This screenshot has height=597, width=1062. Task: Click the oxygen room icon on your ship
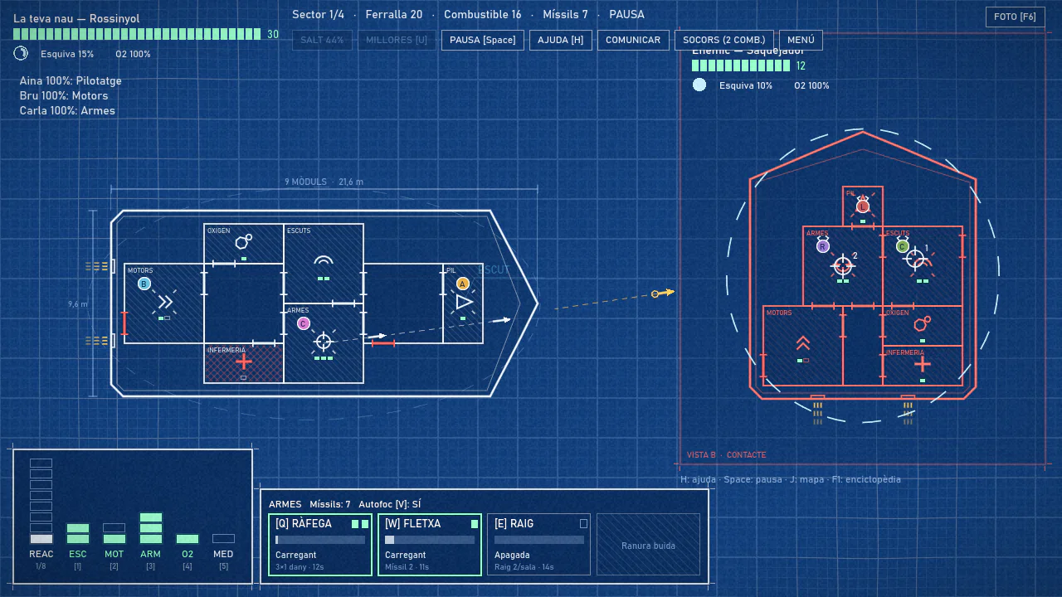pyautogui.click(x=243, y=242)
